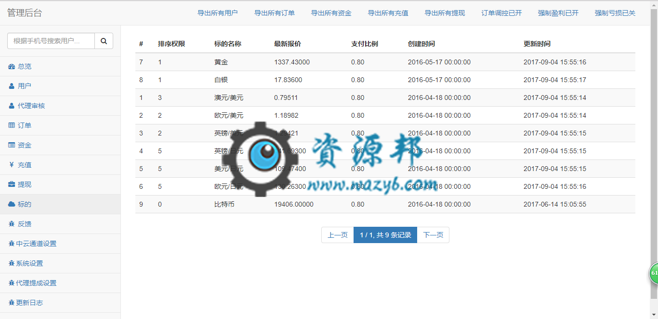
Task: Click the 提现 briefcase icon
Action: (12, 184)
